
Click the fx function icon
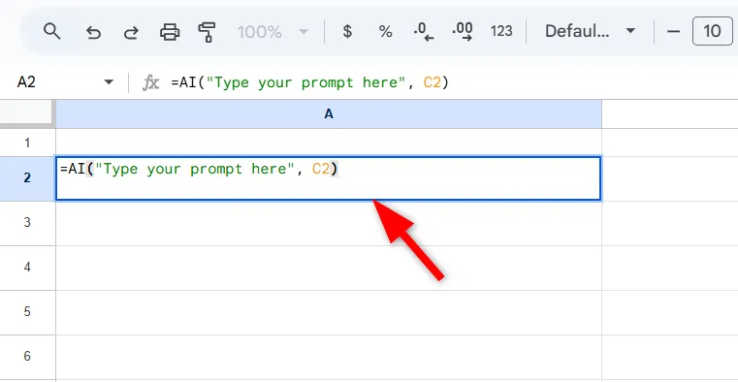tap(150, 82)
